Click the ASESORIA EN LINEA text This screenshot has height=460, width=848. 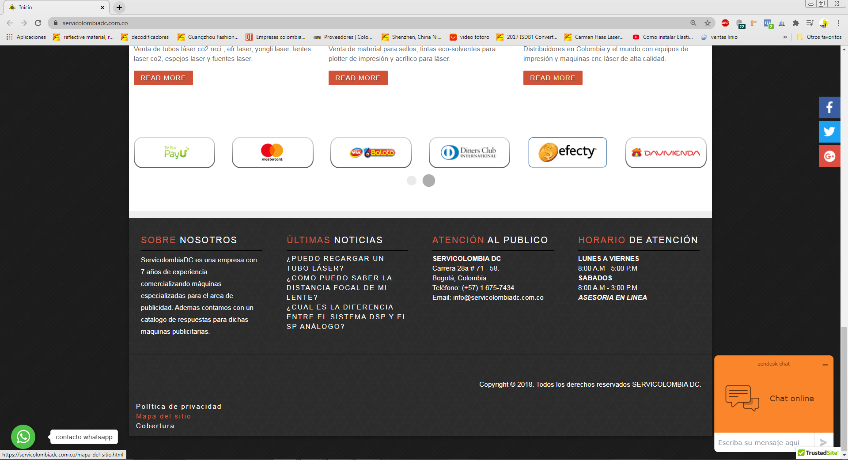(x=613, y=298)
